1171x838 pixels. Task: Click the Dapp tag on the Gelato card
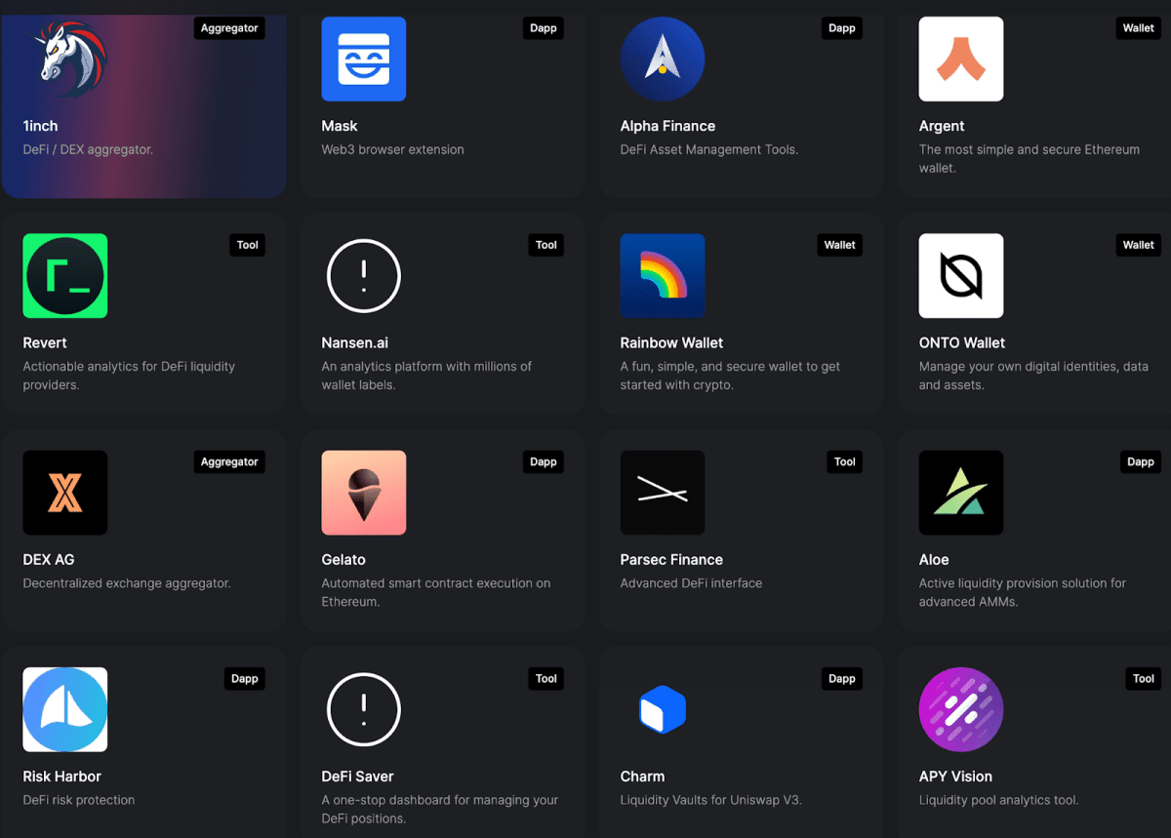544,461
